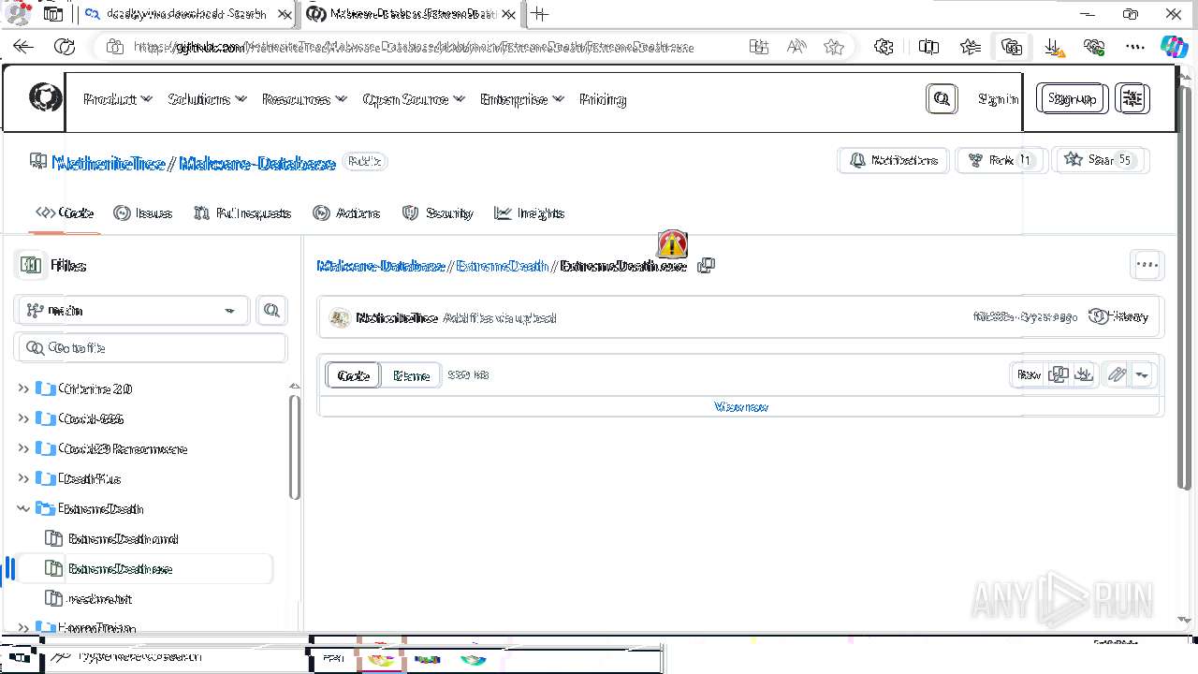The height and width of the screenshot is (674, 1198).
Task: Click the View raw link
Action: pyautogui.click(x=741, y=406)
